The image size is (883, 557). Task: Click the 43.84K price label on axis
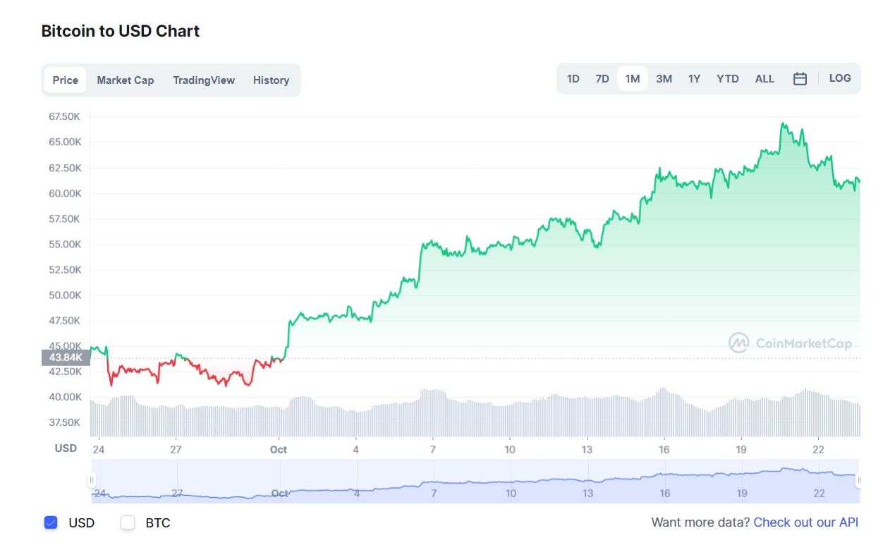tap(66, 357)
